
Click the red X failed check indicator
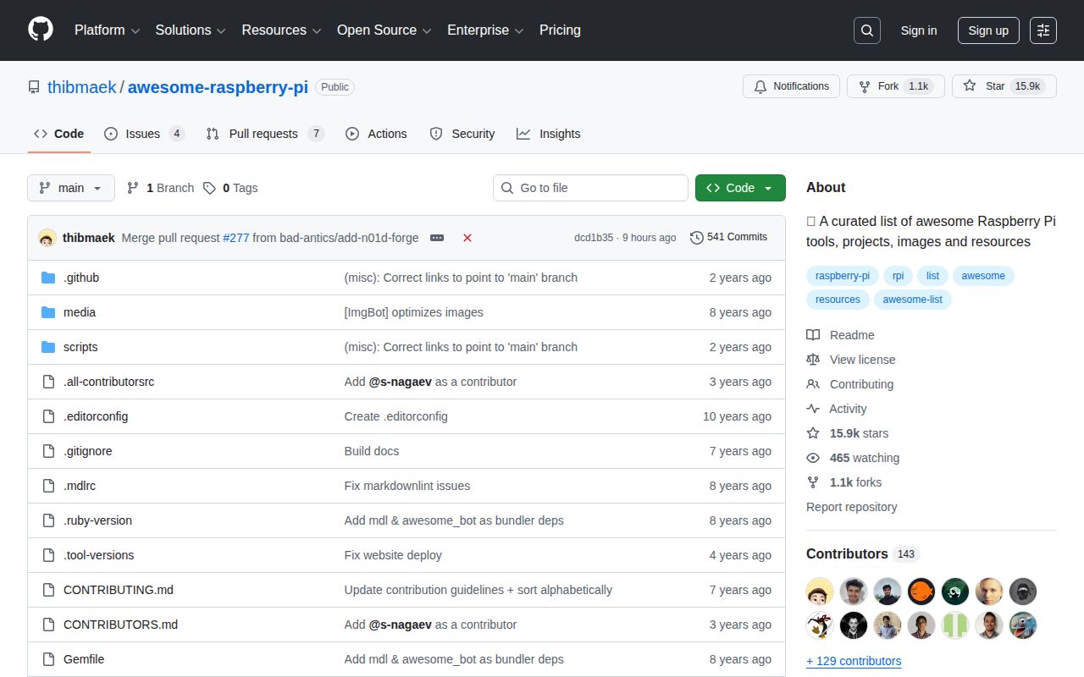(x=467, y=238)
